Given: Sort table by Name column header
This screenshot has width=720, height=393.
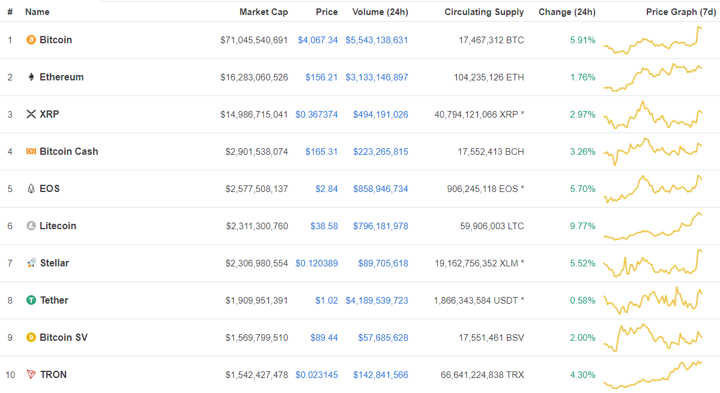Looking at the screenshot, I should point(37,12).
